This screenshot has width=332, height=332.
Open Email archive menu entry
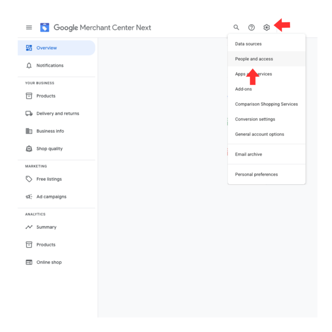pos(249,154)
